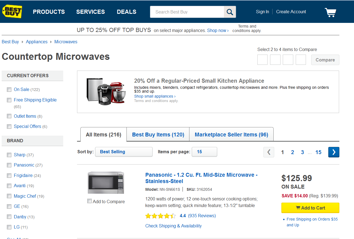Click the Search Best Buy field

pos(187,12)
